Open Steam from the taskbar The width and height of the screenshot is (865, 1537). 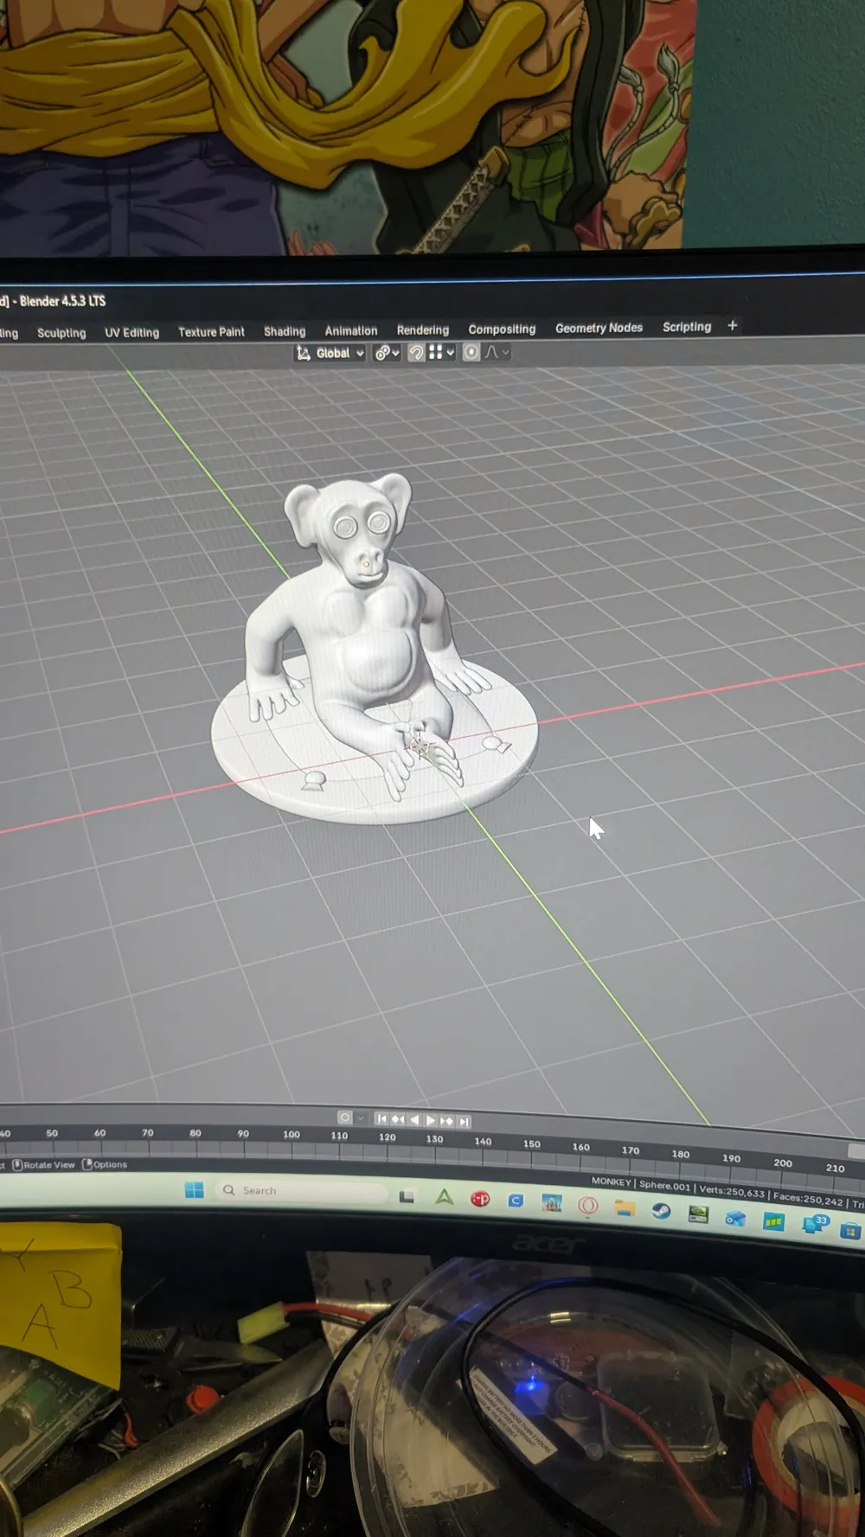click(661, 1211)
